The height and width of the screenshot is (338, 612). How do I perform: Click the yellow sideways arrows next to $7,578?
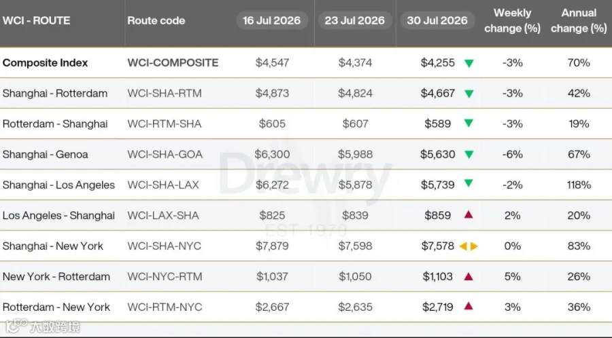[469, 246]
